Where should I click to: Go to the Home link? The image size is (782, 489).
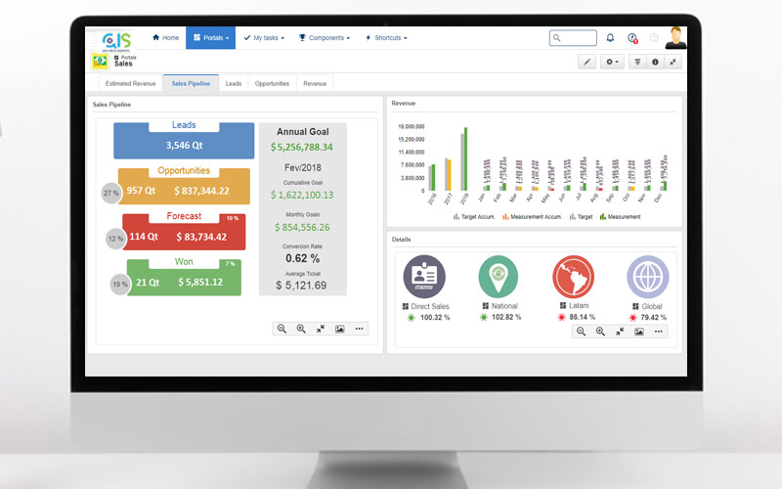(165, 38)
